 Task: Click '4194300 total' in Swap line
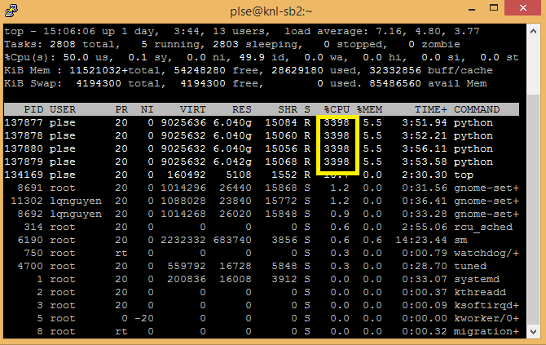click(121, 84)
